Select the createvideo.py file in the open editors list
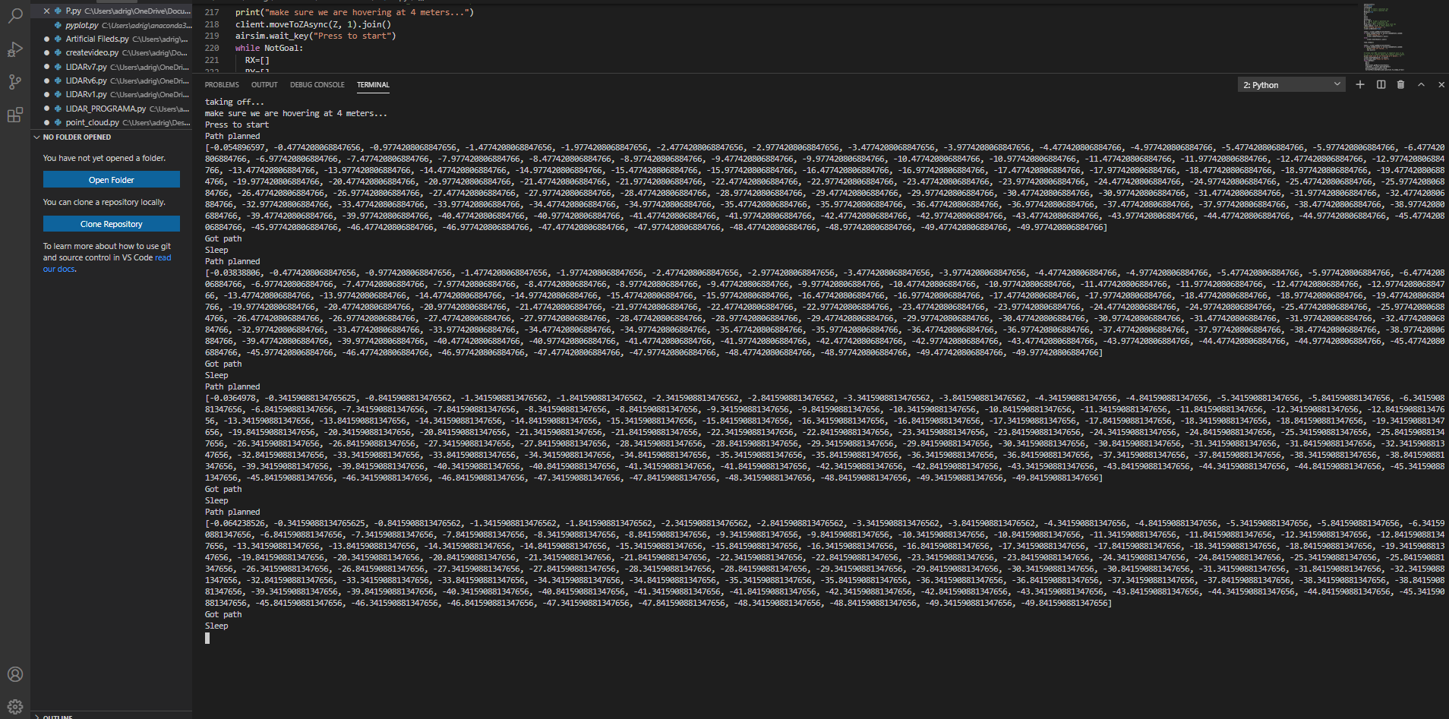1449x719 pixels. [91, 52]
